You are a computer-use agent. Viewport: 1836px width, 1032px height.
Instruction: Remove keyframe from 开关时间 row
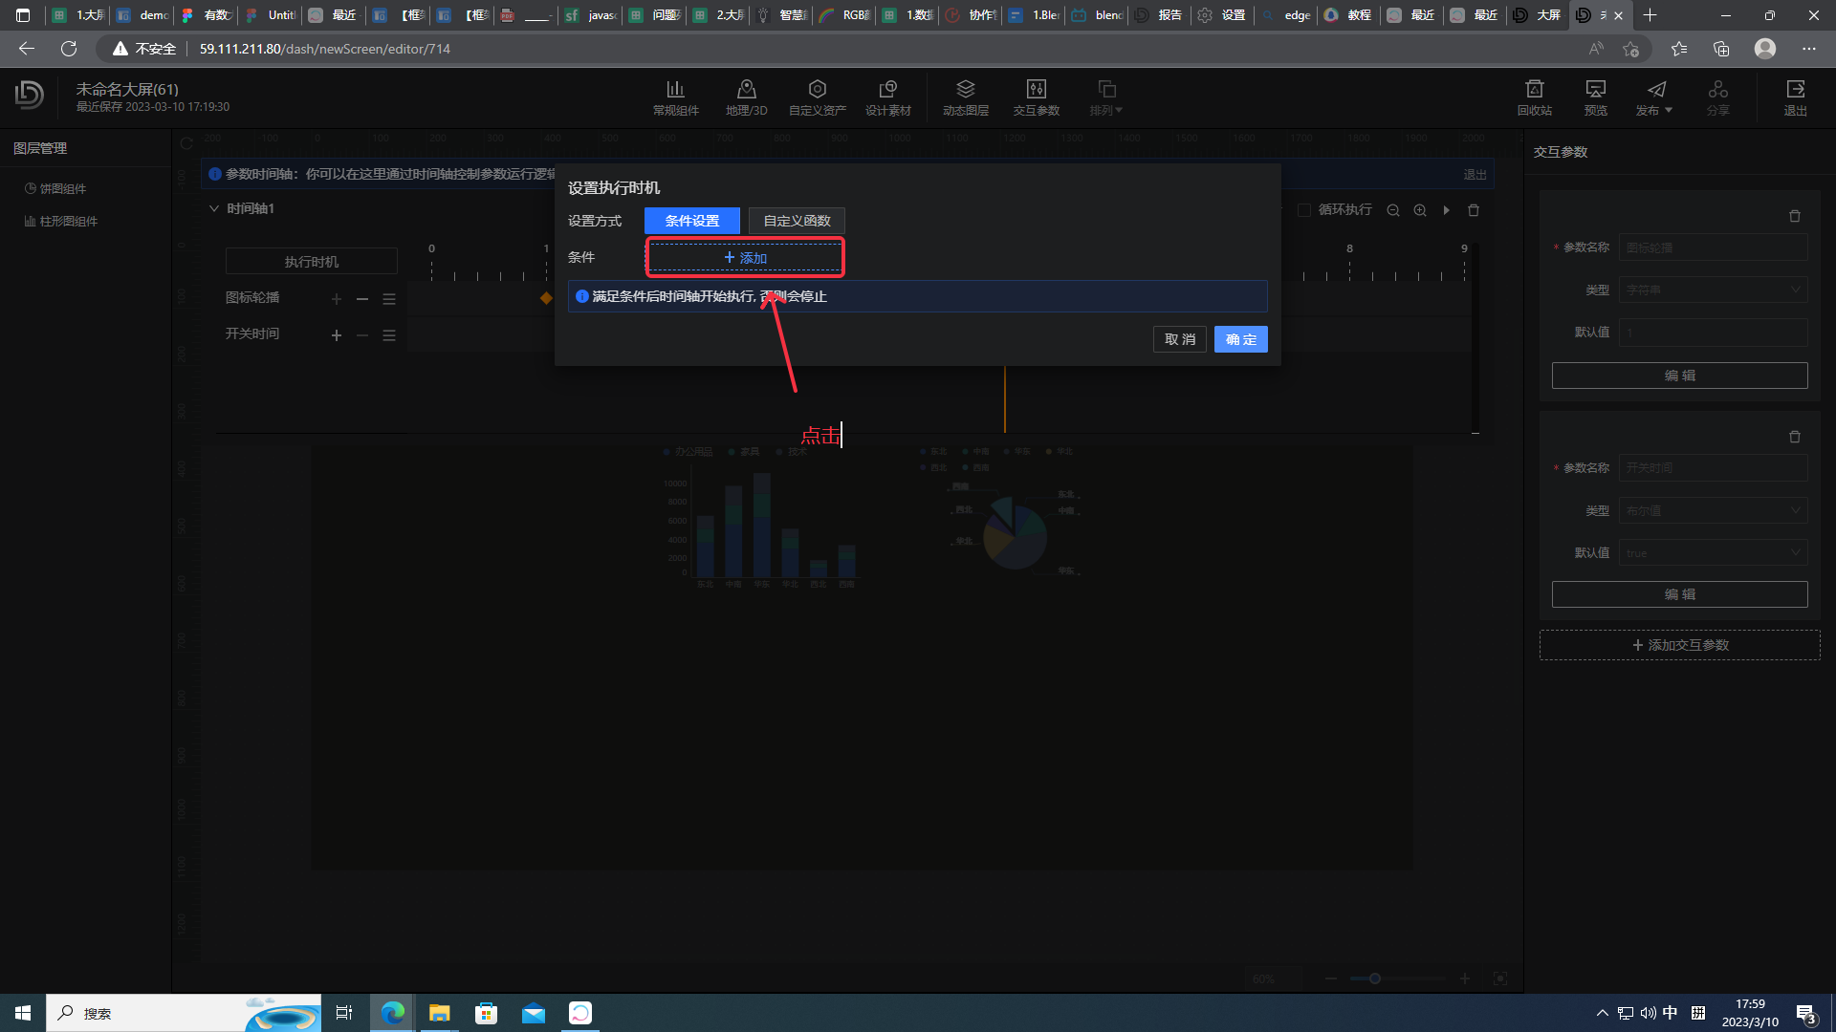point(362,335)
